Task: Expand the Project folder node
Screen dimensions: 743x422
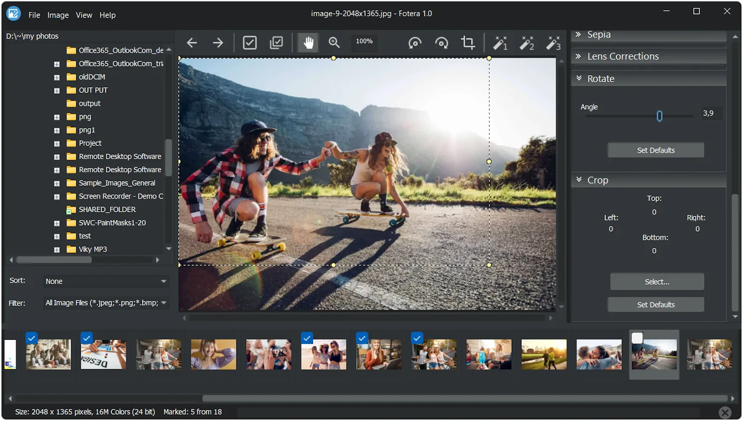Action: pyautogui.click(x=57, y=143)
